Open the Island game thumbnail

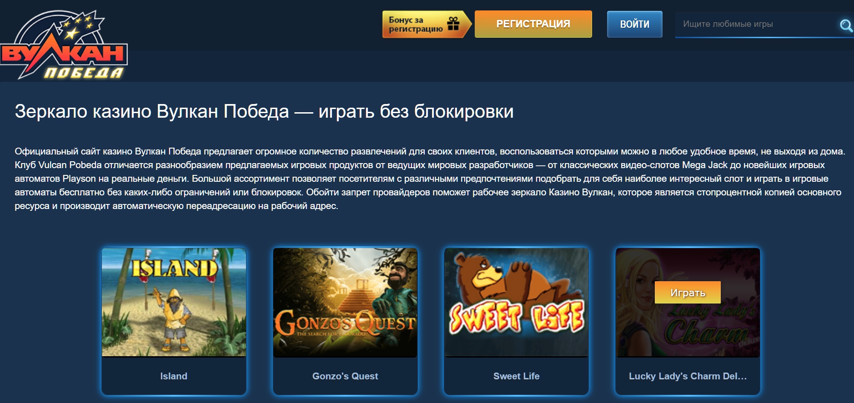(174, 302)
